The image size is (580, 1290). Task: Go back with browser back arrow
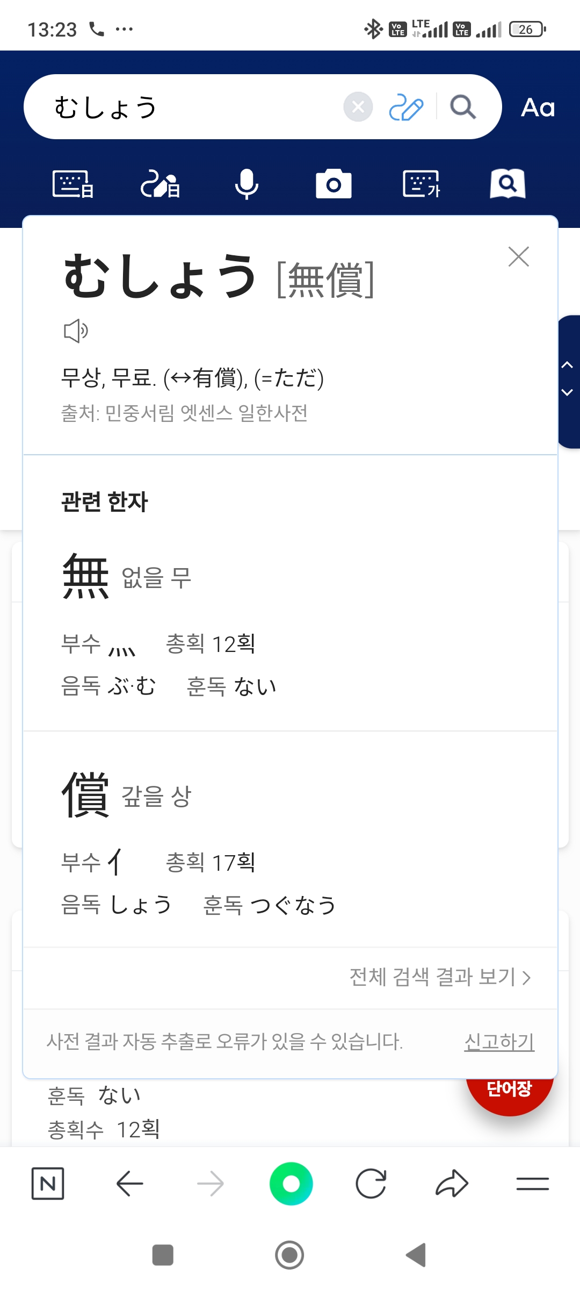129,1184
